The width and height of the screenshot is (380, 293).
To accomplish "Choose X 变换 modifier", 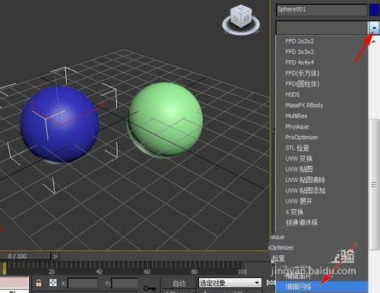I will pyautogui.click(x=294, y=212).
